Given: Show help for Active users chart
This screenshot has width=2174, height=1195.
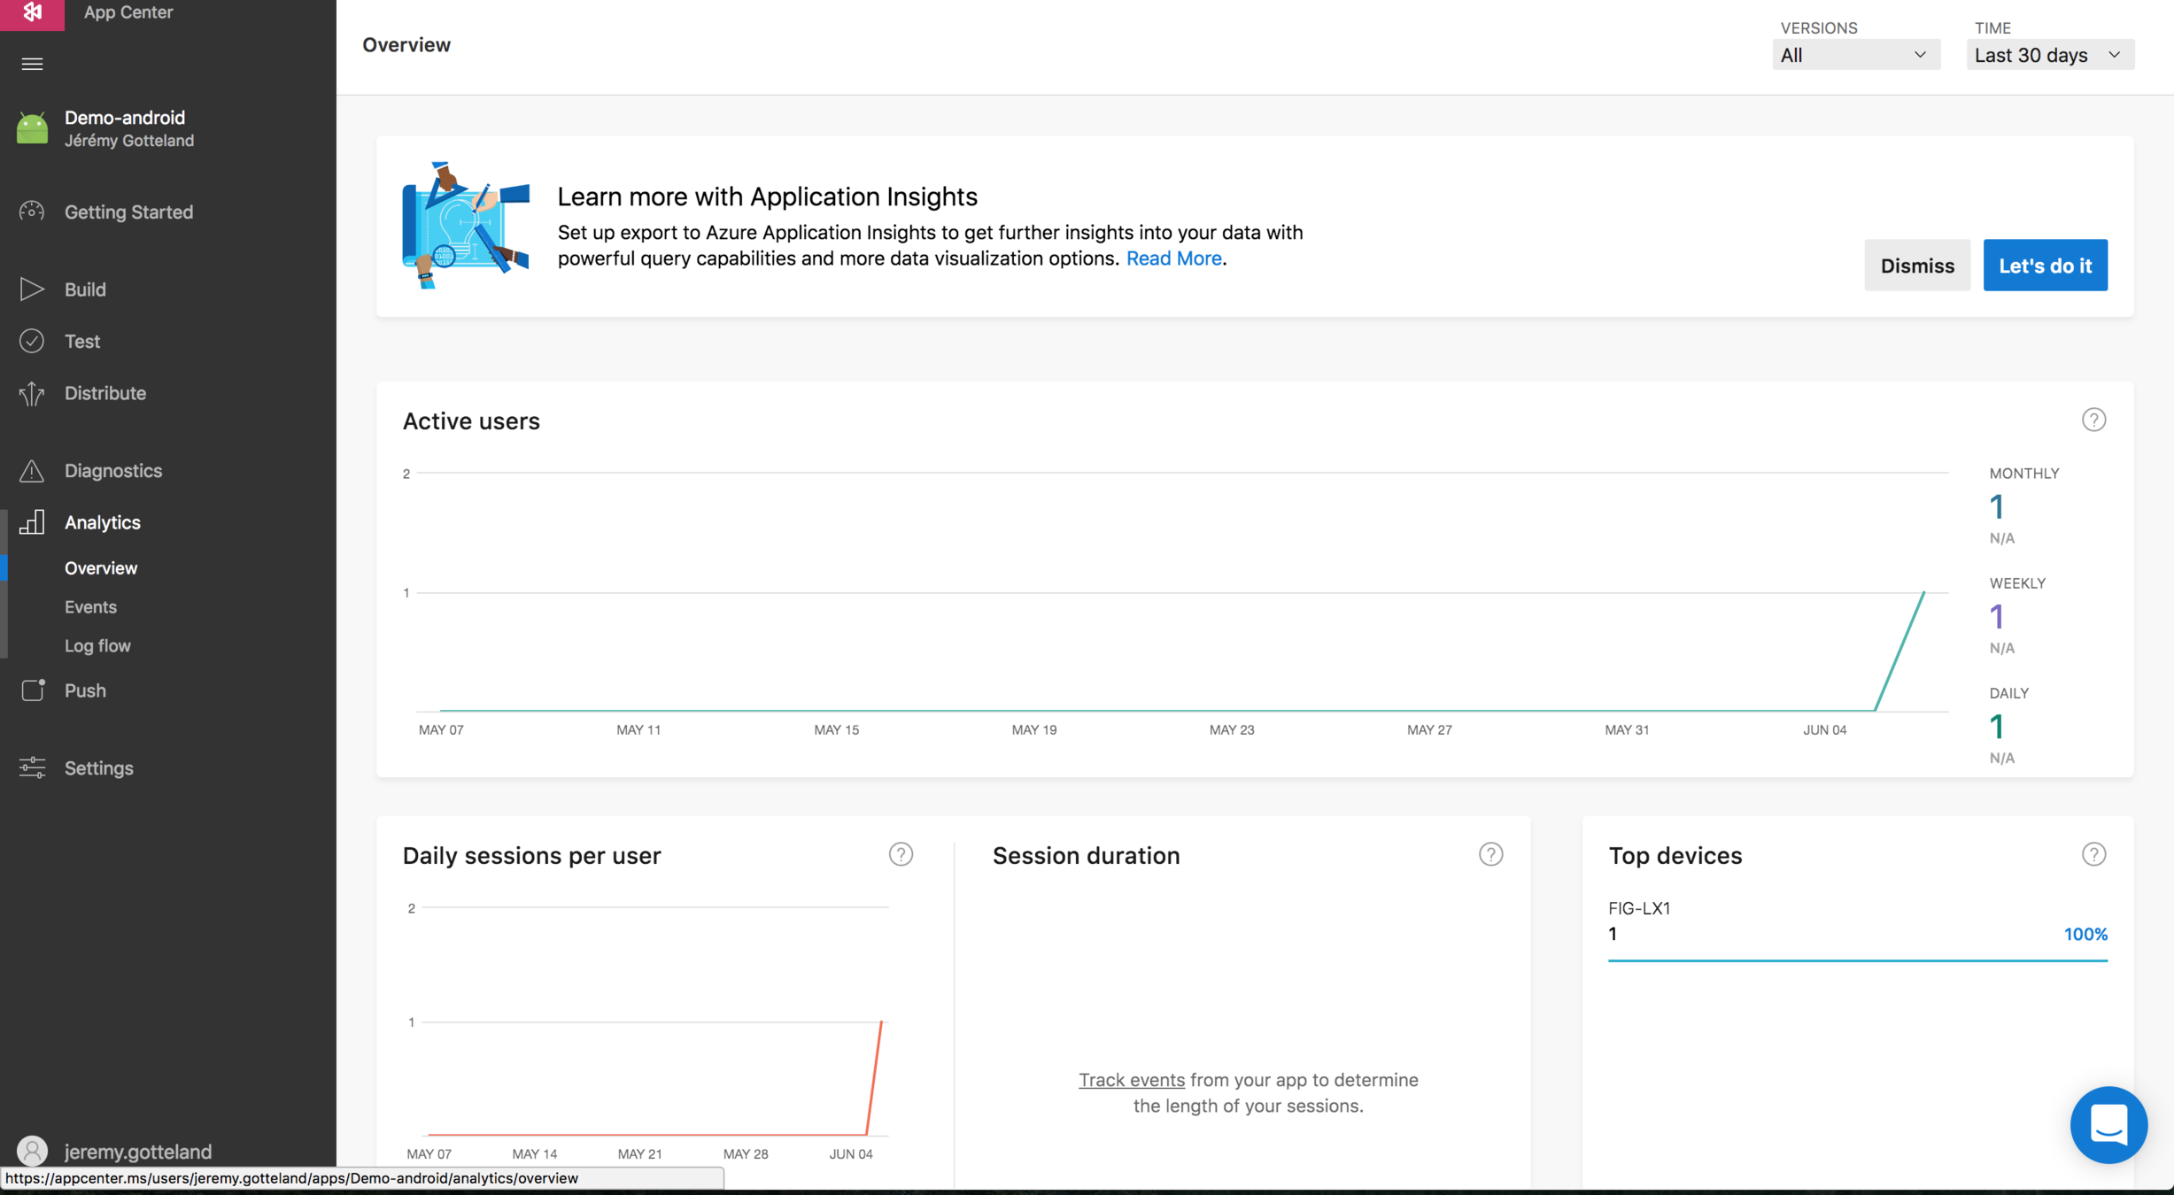Looking at the screenshot, I should tap(2093, 420).
